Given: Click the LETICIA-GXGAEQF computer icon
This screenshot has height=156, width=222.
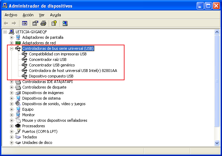Looking at the screenshot, I should tap(11, 32).
